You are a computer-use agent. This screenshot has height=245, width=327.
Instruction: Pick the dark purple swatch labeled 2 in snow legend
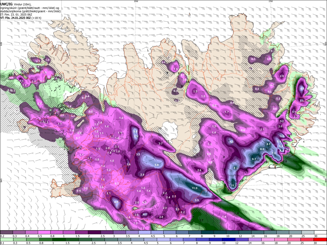click(x=94, y=232)
